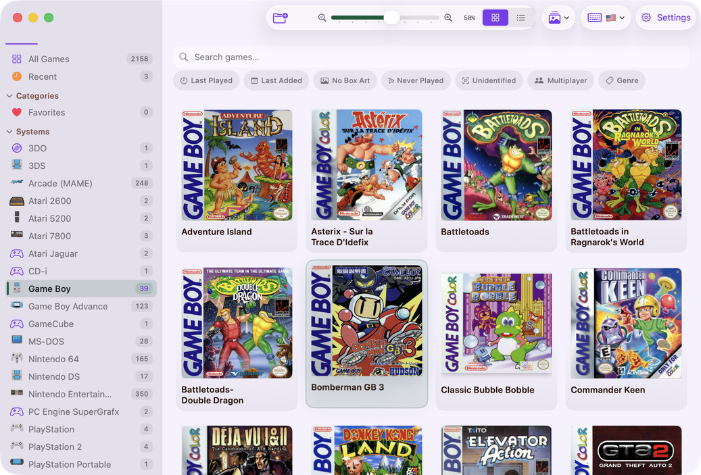Click the Search games field
This screenshot has width=701, height=475.
(x=431, y=57)
